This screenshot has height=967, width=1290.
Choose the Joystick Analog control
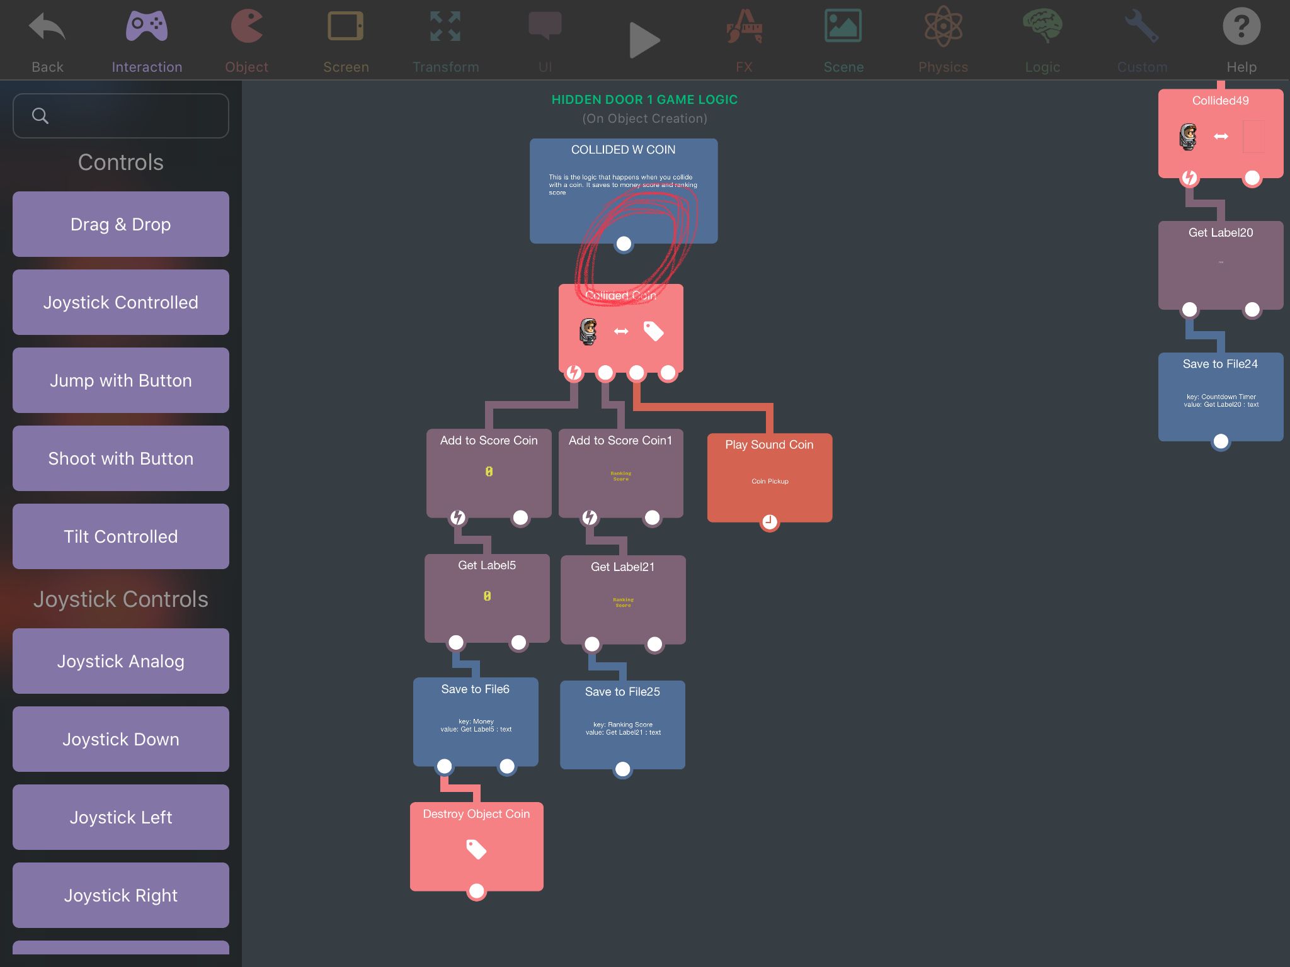tap(121, 661)
